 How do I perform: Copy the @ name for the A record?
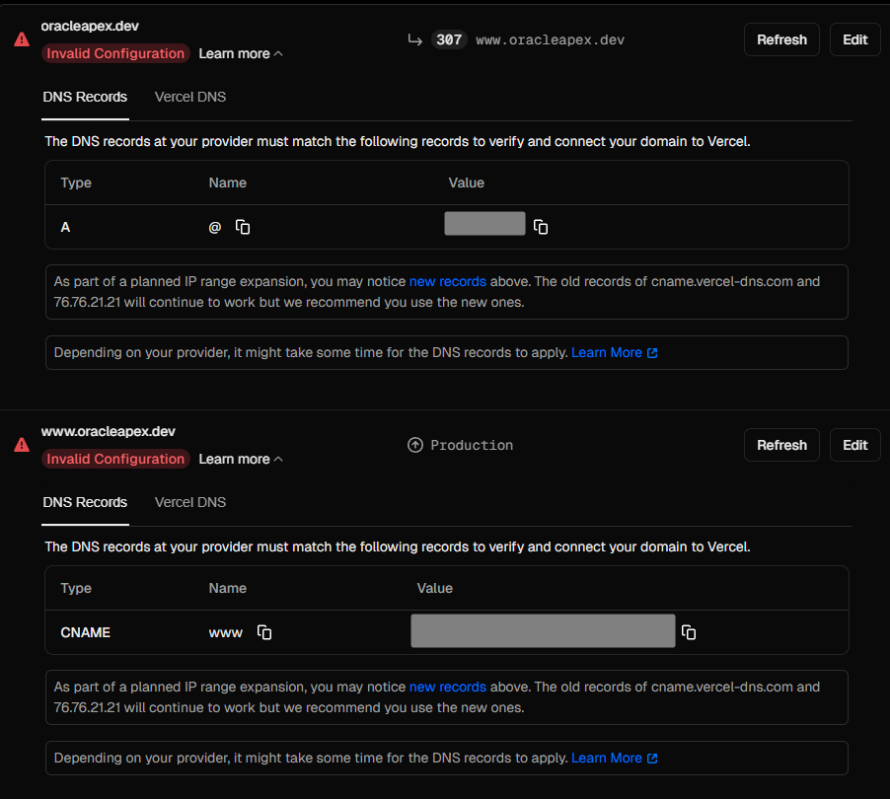243,227
